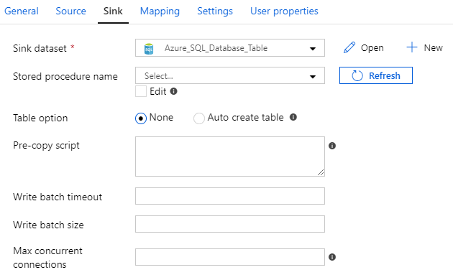Click the Refresh button

(x=376, y=75)
